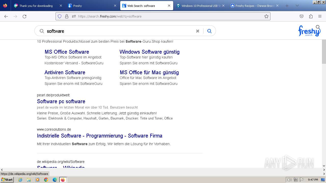The image size is (326, 183).
Task: Open a new tab with the plus icon
Action: coord(287,6)
